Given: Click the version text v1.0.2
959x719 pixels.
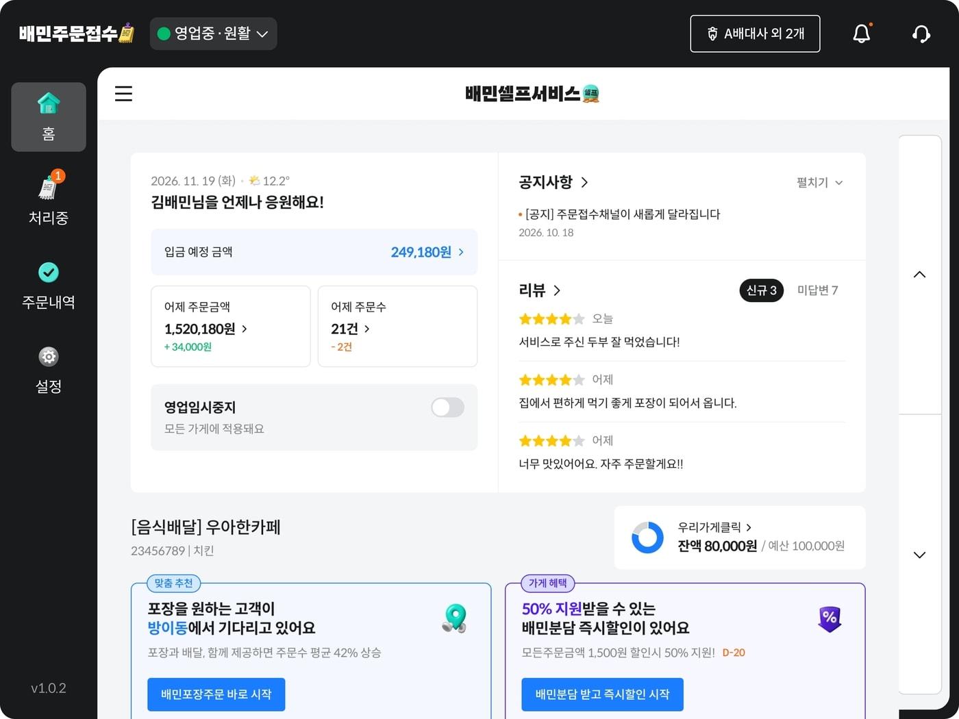Looking at the screenshot, I should point(49,688).
